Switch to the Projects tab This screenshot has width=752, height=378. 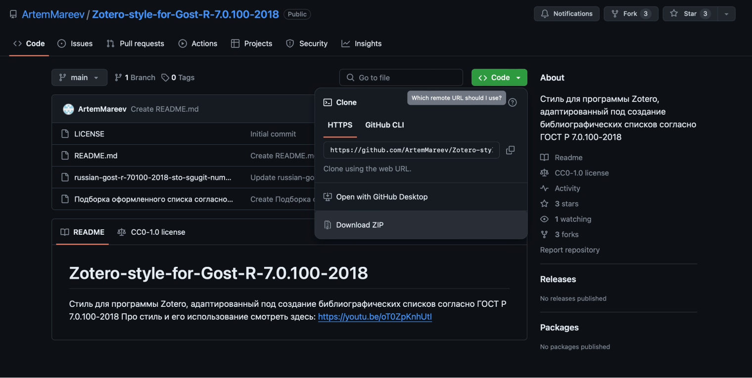point(251,43)
